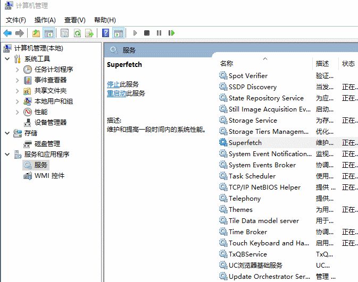Viewport: 358px width, 282px height.
Task: Sort by the 状态 column header
Action: [x=348, y=63]
